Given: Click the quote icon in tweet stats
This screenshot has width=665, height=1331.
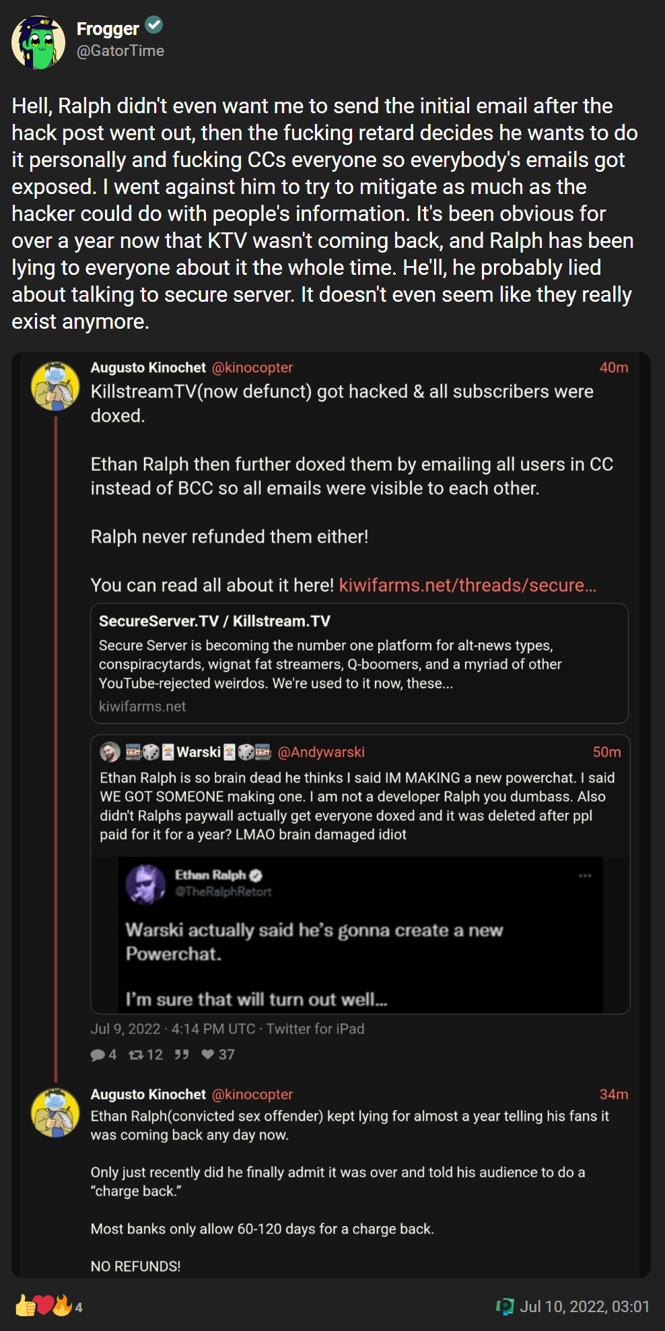Looking at the screenshot, I should coord(182,1055).
